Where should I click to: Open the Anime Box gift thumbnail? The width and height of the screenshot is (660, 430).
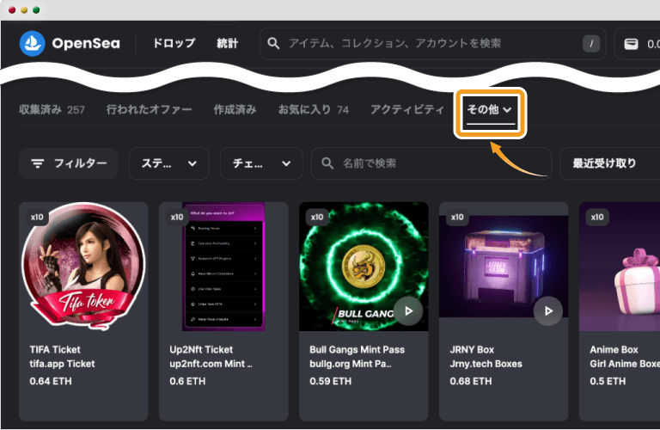click(620, 267)
